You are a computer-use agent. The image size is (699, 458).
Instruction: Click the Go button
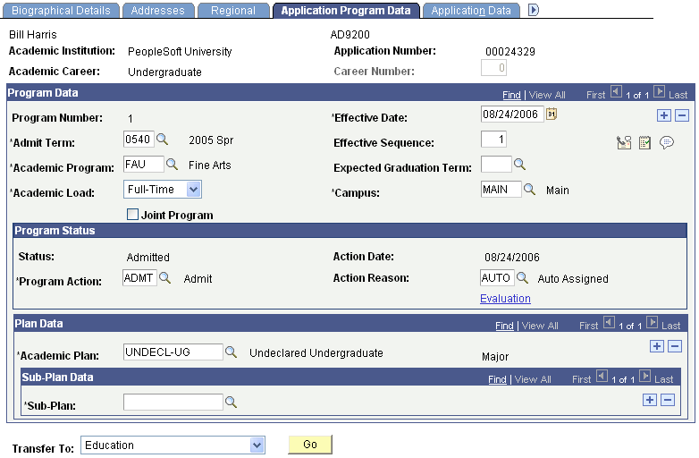[x=310, y=445]
